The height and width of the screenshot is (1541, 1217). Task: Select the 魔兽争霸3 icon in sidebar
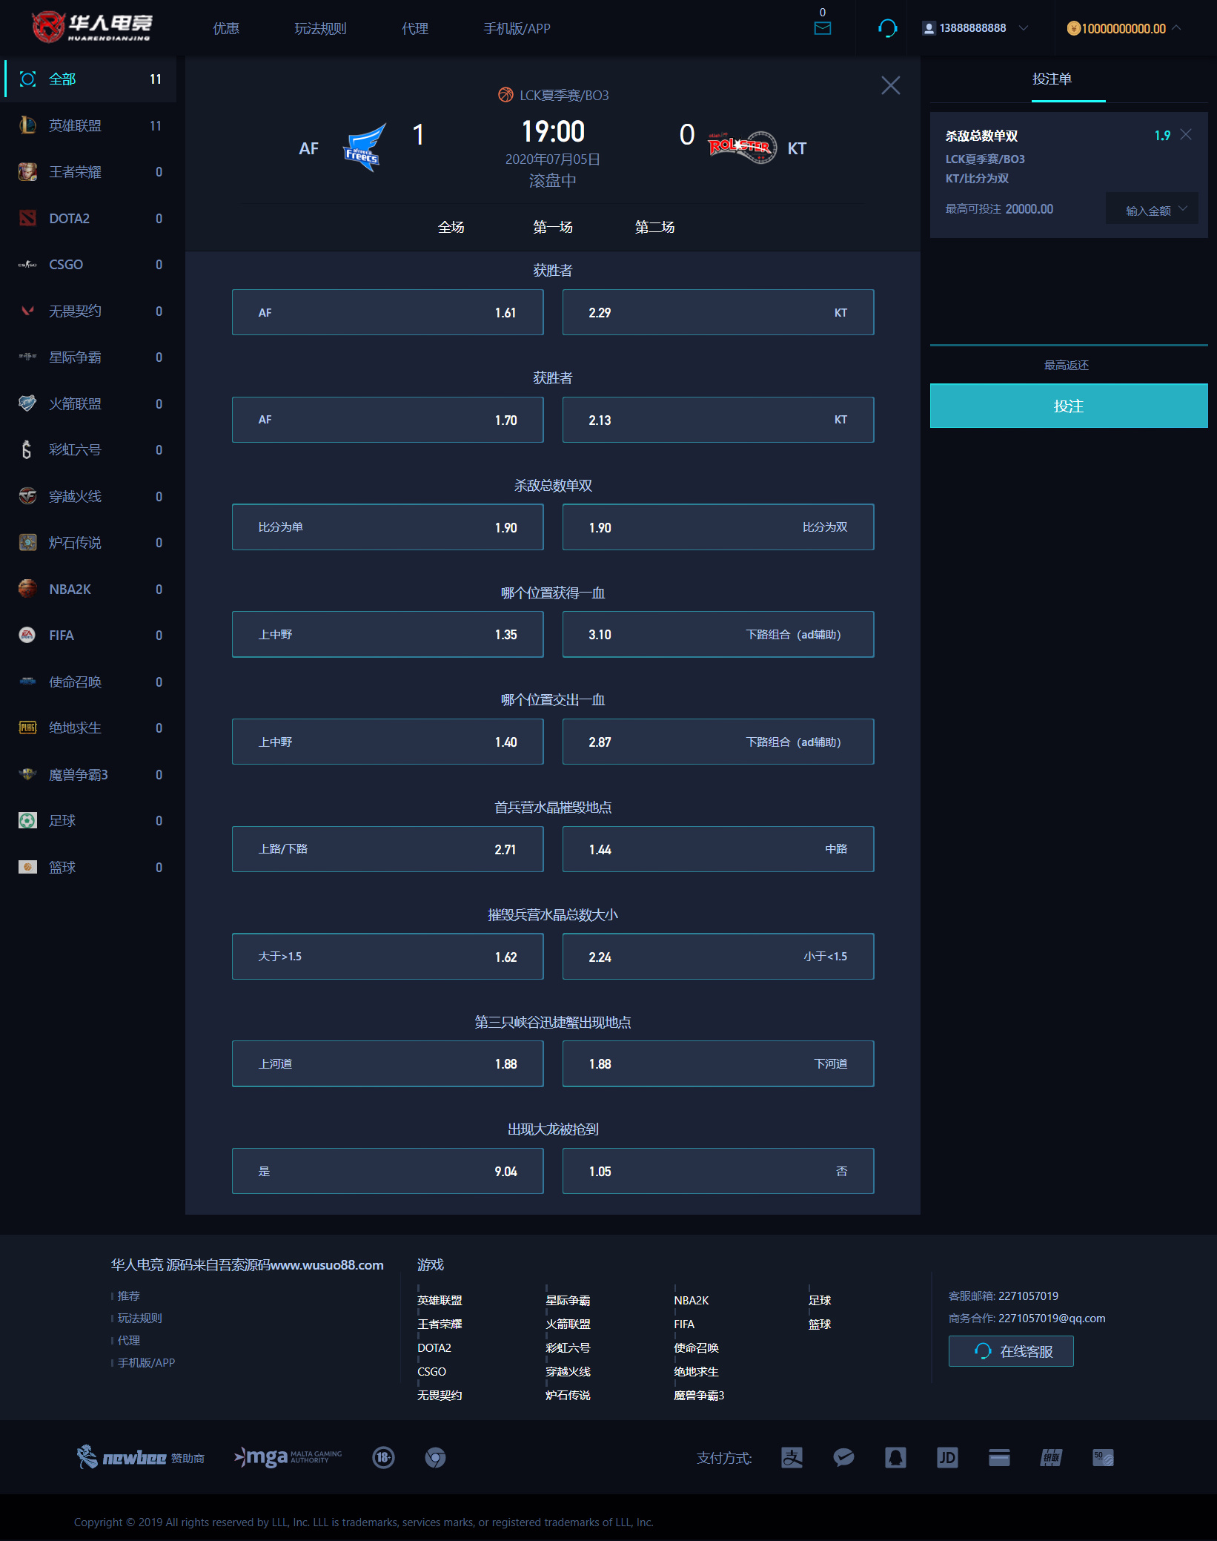coord(27,774)
